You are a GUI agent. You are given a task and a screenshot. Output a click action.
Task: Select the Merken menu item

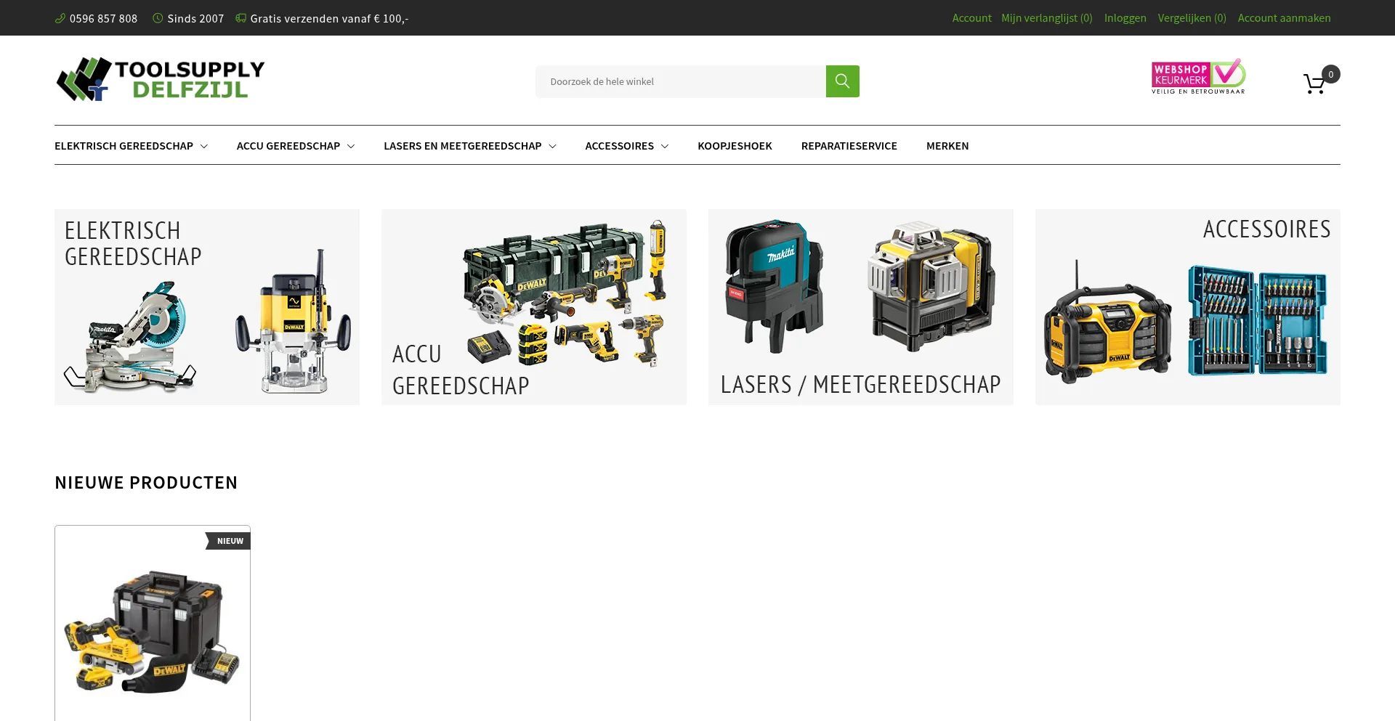(x=947, y=146)
